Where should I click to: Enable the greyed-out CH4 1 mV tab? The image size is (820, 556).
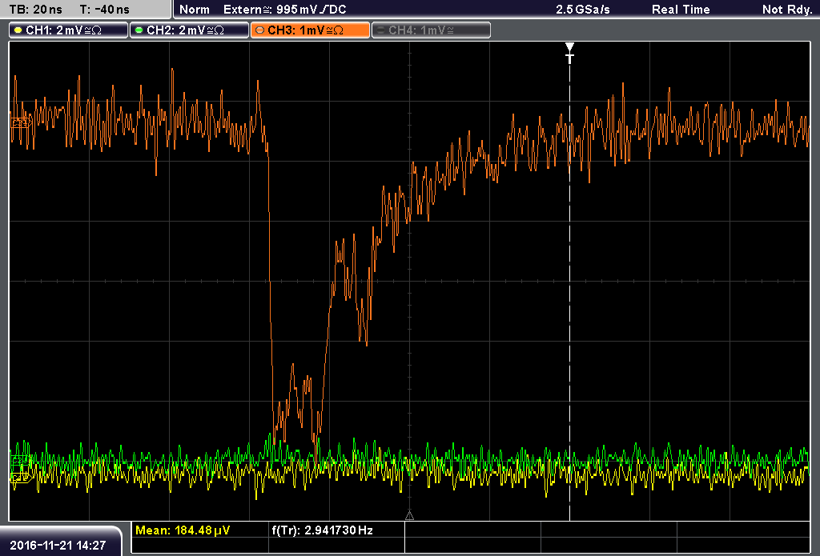tap(432, 30)
